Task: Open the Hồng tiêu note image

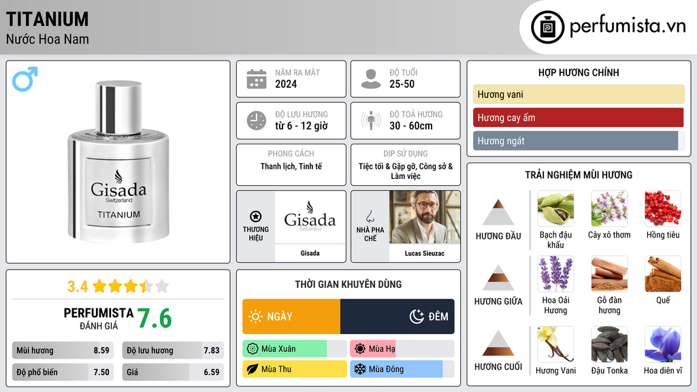Action: coord(663,209)
